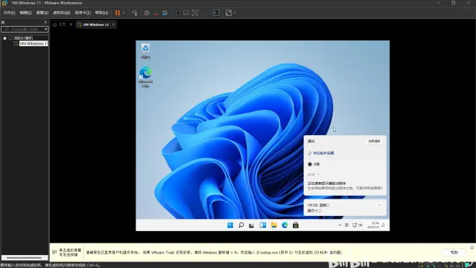Screen dimensions: 476x268
Task: Open the 虚拟机(M) menu
Action: click(x=61, y=13)
